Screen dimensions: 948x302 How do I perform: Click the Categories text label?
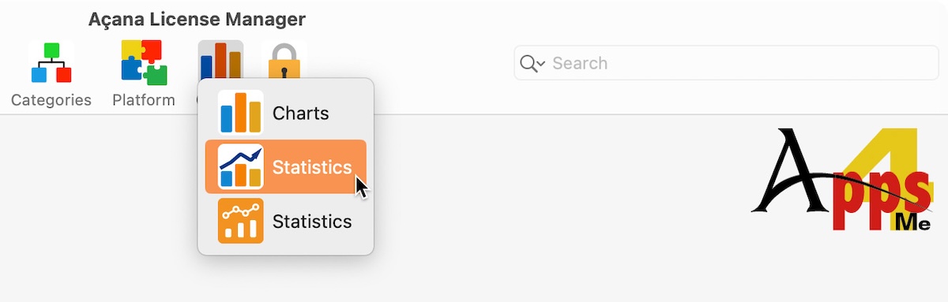pyautogui.click(x=51, y=100)
